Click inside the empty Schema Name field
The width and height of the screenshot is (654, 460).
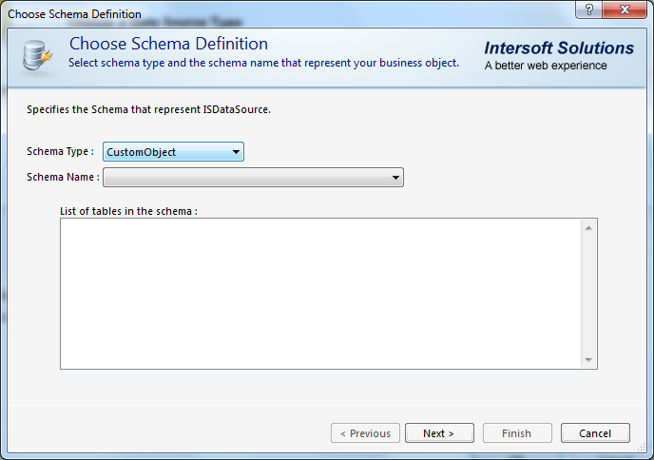pos(245,178)
